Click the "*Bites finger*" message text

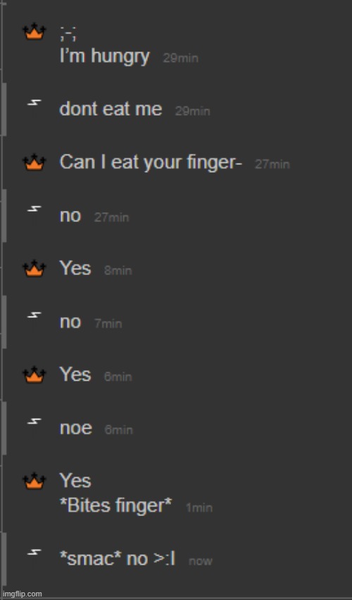(115, 506)
